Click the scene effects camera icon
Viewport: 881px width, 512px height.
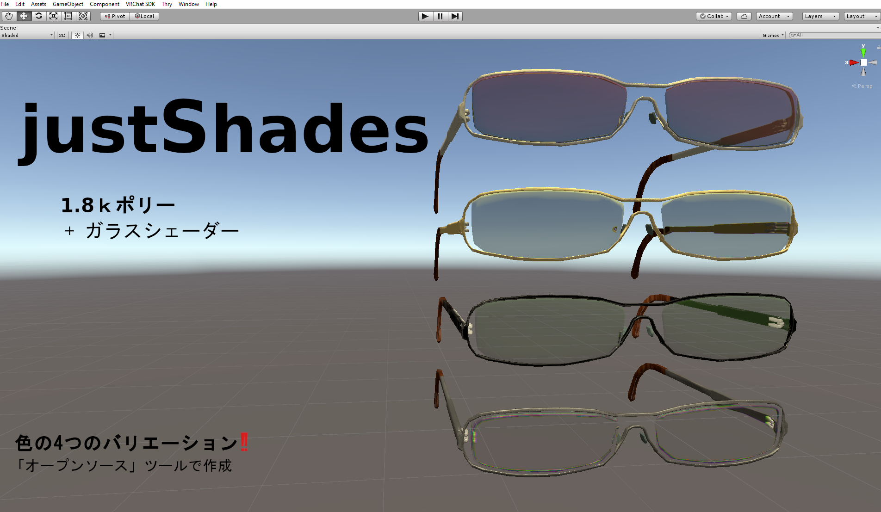point(102,35)
